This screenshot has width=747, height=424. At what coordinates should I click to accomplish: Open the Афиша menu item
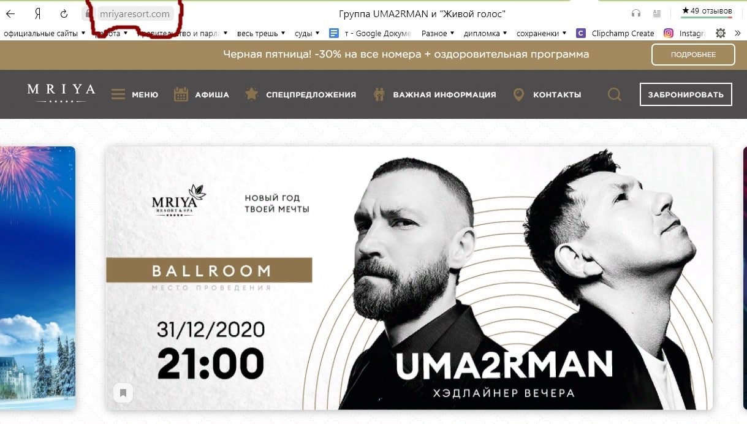[x=201, y=94]
